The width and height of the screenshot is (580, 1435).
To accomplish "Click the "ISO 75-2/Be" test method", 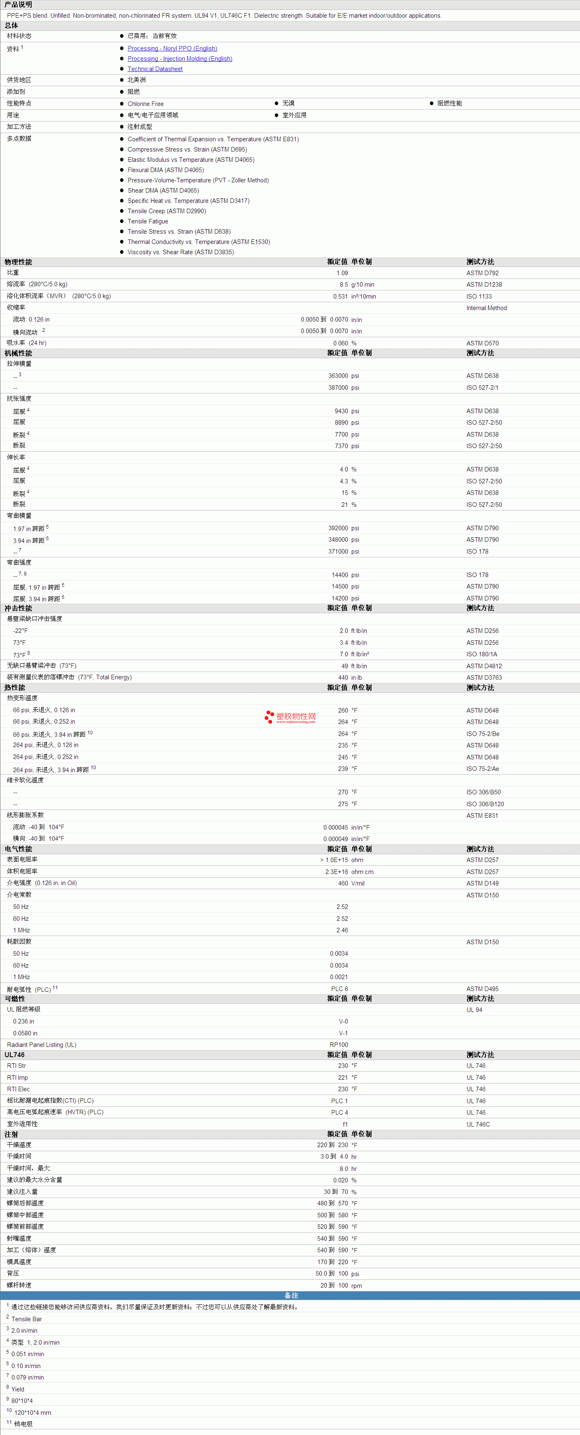I will pyautogui.click(x=483, y=734).
